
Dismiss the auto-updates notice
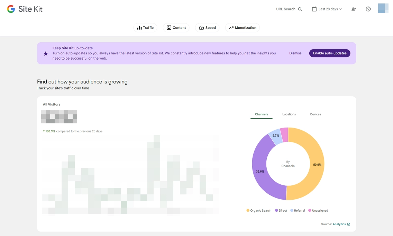pos(295,53)
